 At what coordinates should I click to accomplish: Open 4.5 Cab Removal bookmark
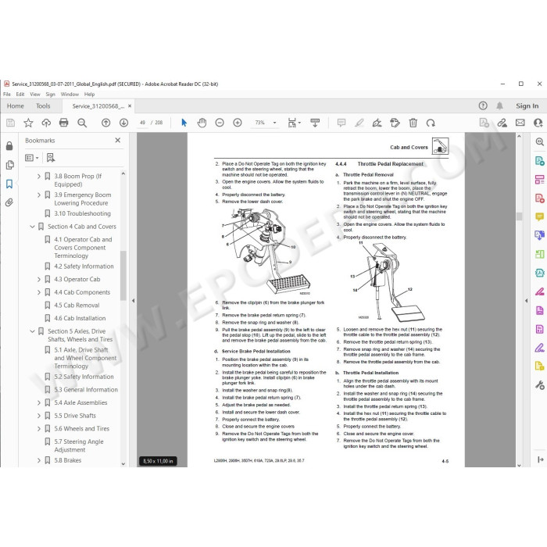coord(77,306)
